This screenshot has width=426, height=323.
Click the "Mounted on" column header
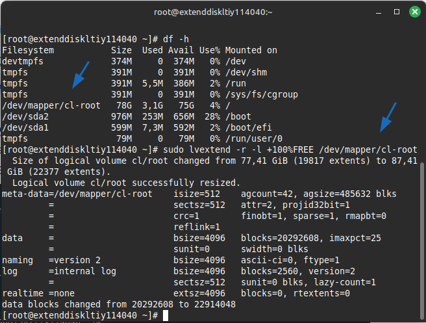click(252, 50)
